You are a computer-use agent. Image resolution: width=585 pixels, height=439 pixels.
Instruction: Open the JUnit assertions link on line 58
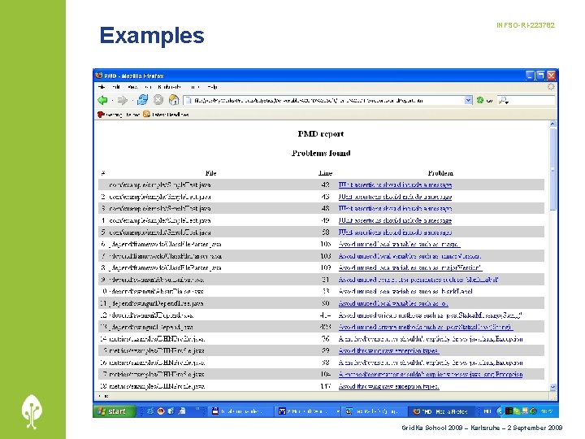395,233
